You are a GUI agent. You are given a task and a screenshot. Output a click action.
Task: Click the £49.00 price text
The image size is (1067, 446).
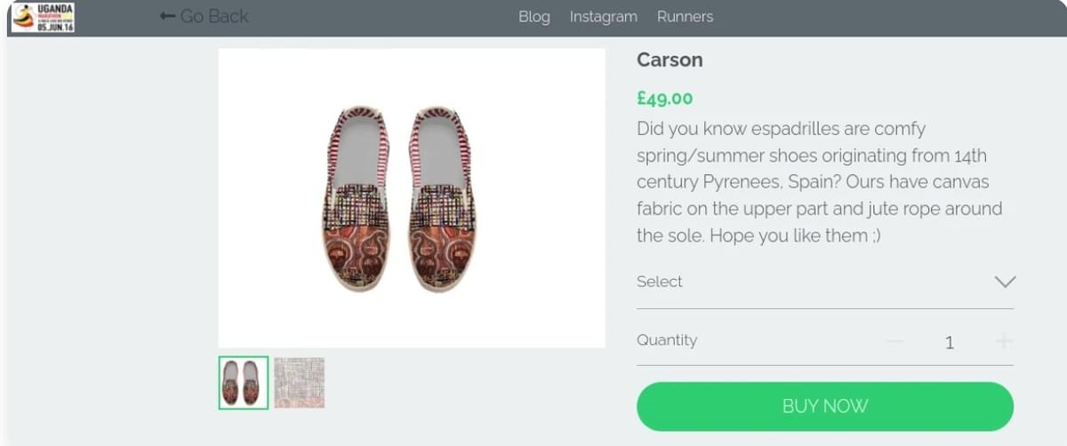[x=664, y=99]
